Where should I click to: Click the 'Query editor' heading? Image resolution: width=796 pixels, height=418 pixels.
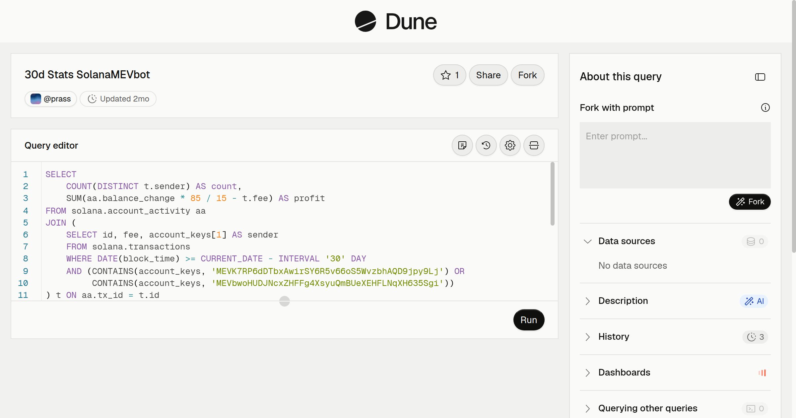point(51,145)
